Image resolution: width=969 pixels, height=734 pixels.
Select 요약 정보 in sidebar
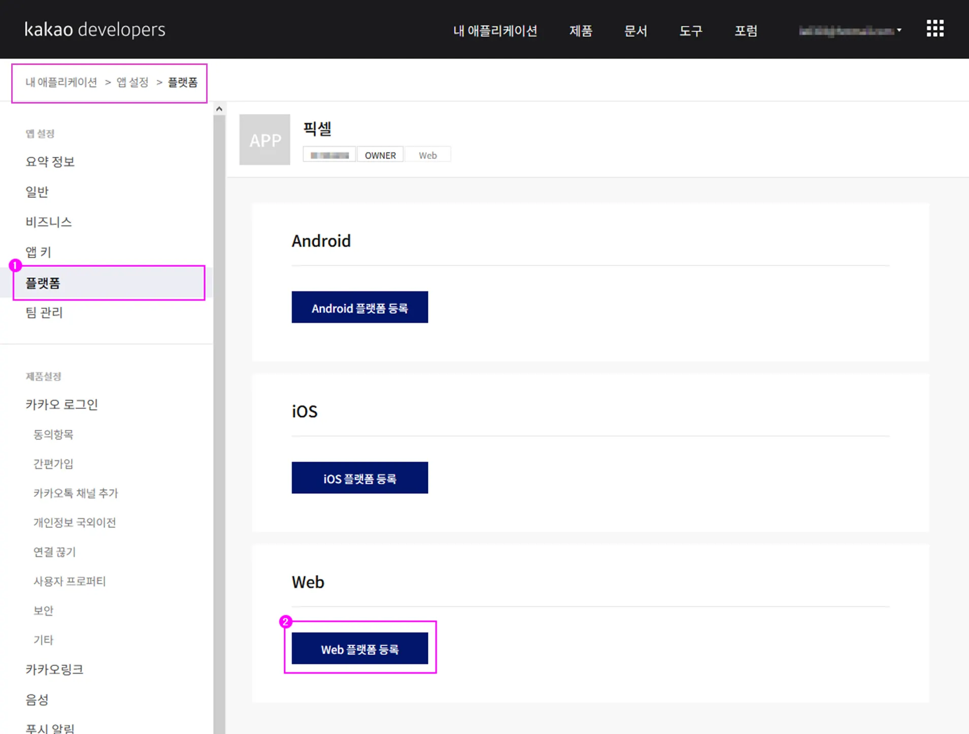tap(50, 162)
